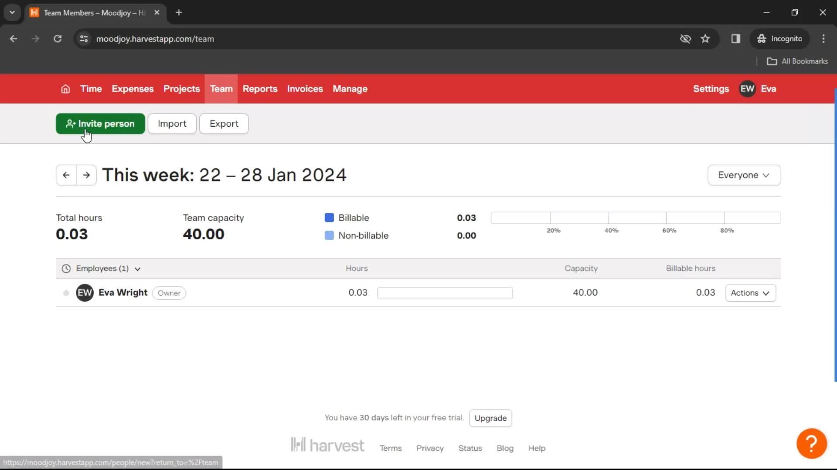The width and height of the screenshot is (837, 470).
Task: View site information icon in address bar
Action: click(x=84, y=39)
